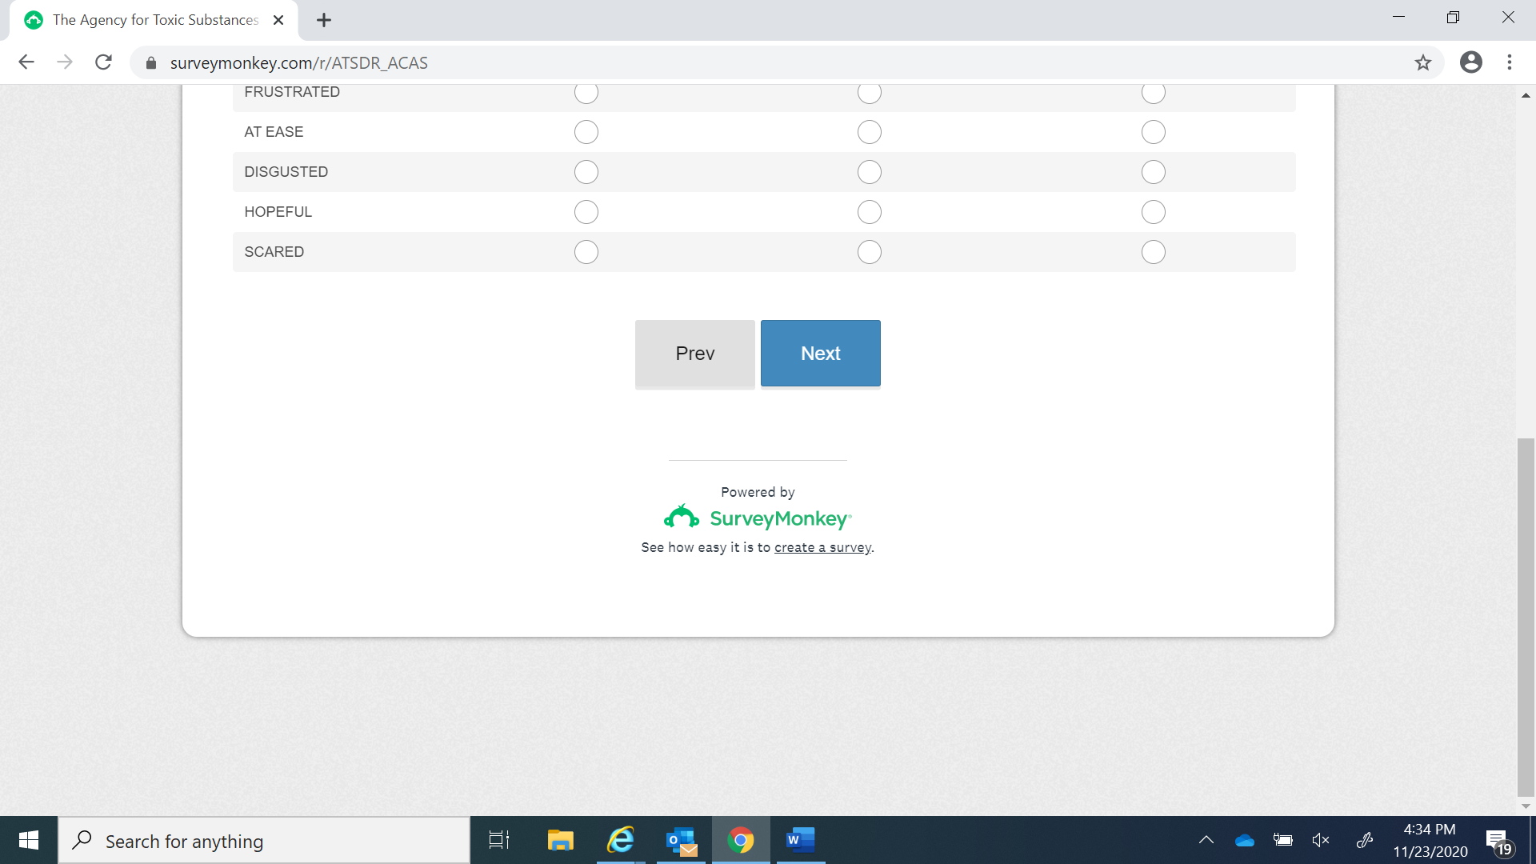This screenshot has width=1536, height=864.
Task: Click the Next button
Action: [820, 354]
